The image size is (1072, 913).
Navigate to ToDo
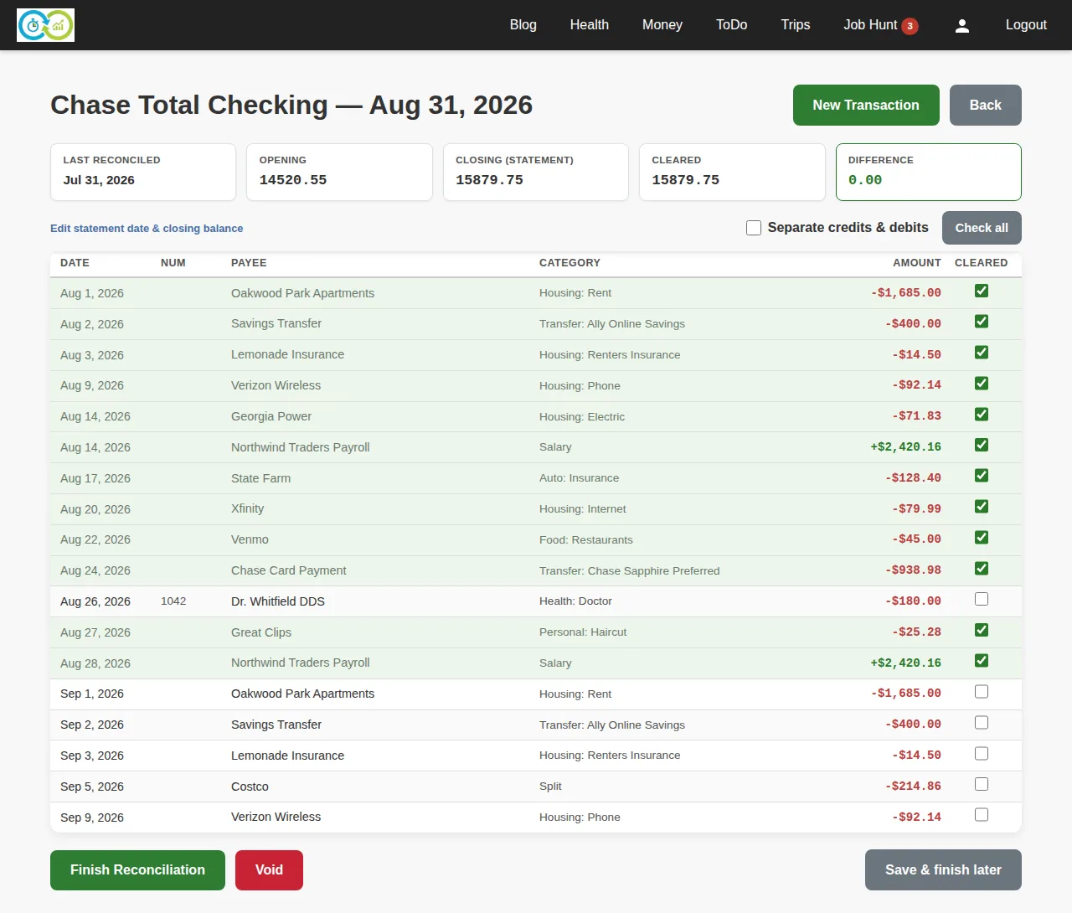[732, 25]
